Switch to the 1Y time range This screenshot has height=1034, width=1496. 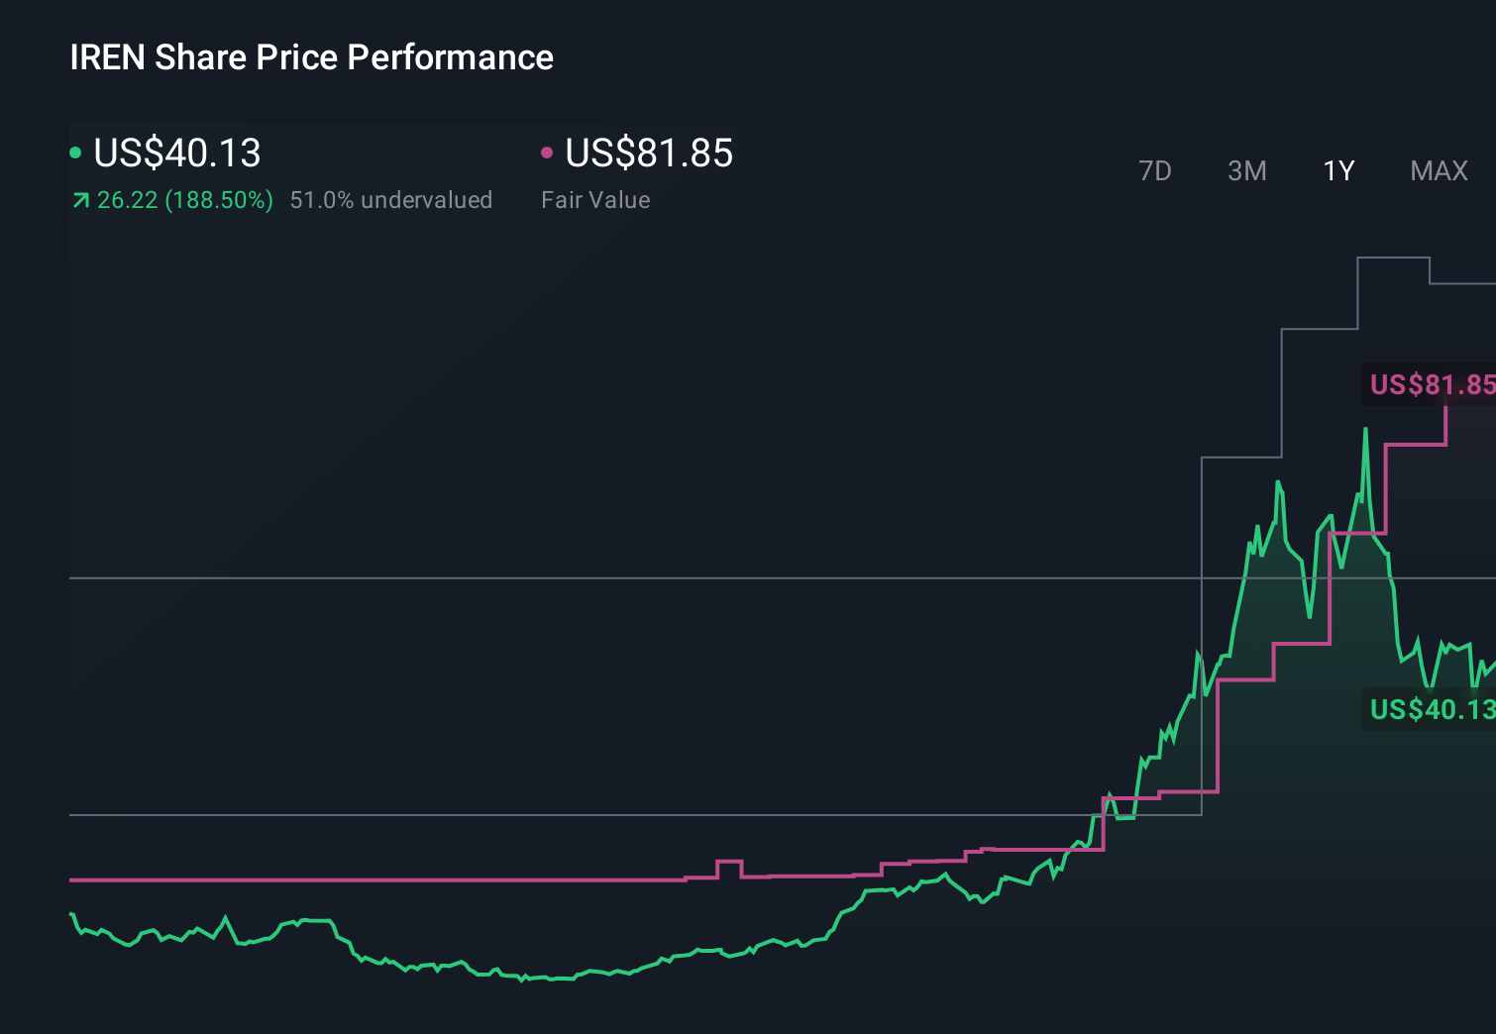coord(1337,170)
